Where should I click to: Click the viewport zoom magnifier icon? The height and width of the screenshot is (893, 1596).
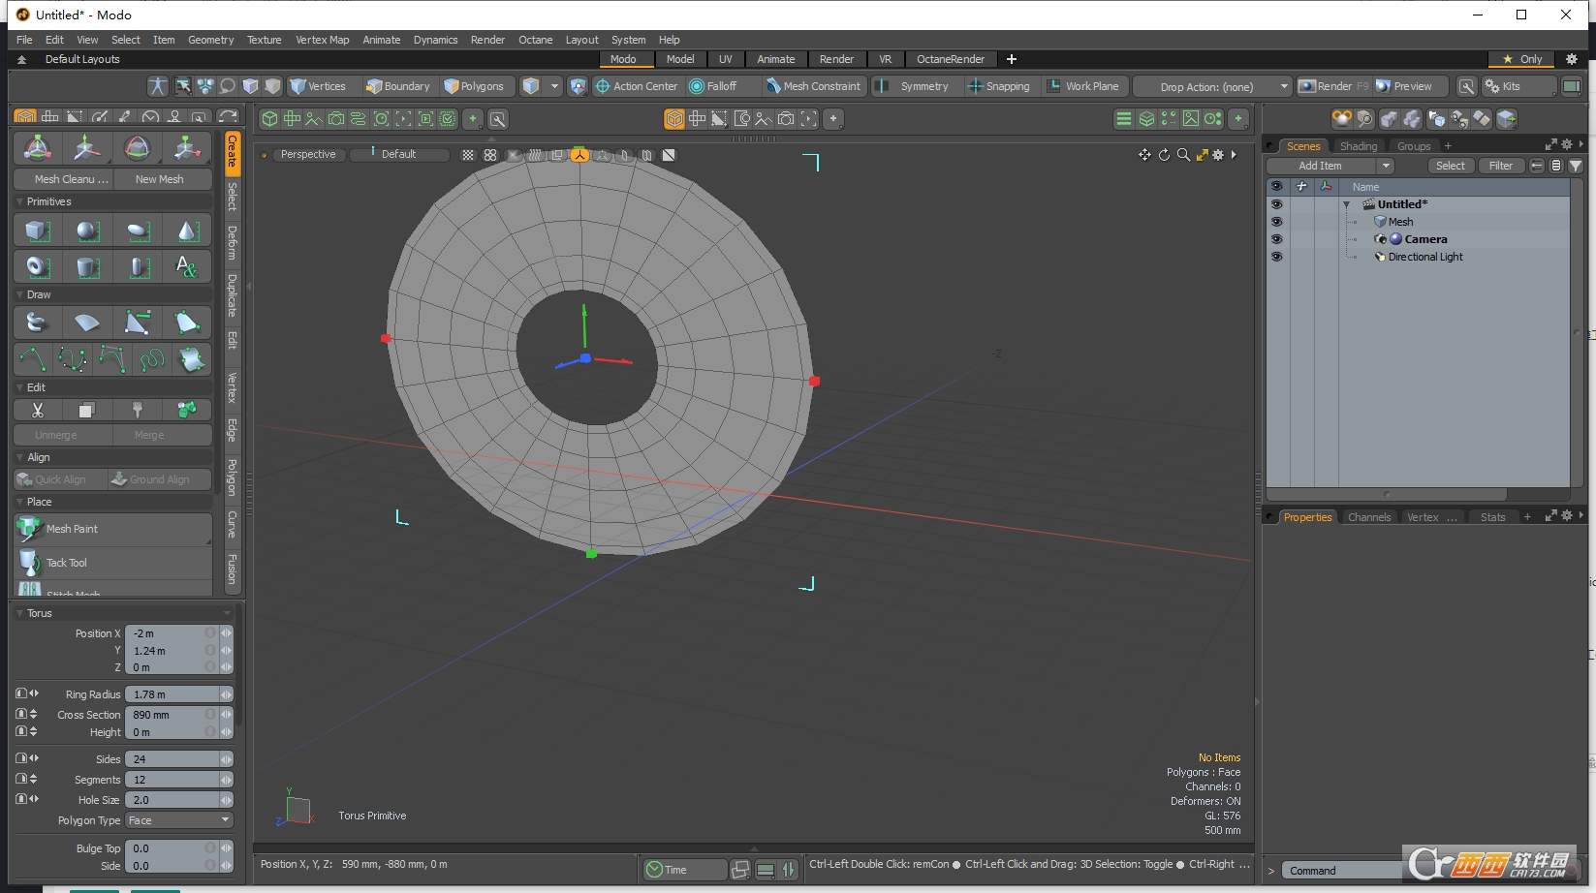click(x=1183, y=155)
